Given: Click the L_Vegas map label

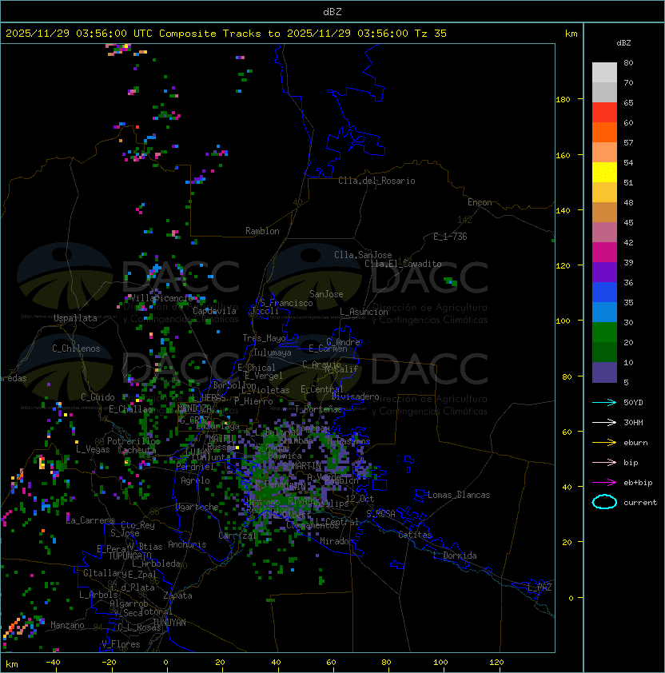Looking at the screenshot, I should pyautogui.click(x=93, y=449).
